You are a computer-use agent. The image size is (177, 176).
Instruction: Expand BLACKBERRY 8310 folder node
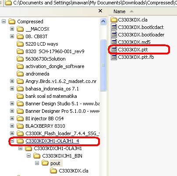(x=12, y=126)
